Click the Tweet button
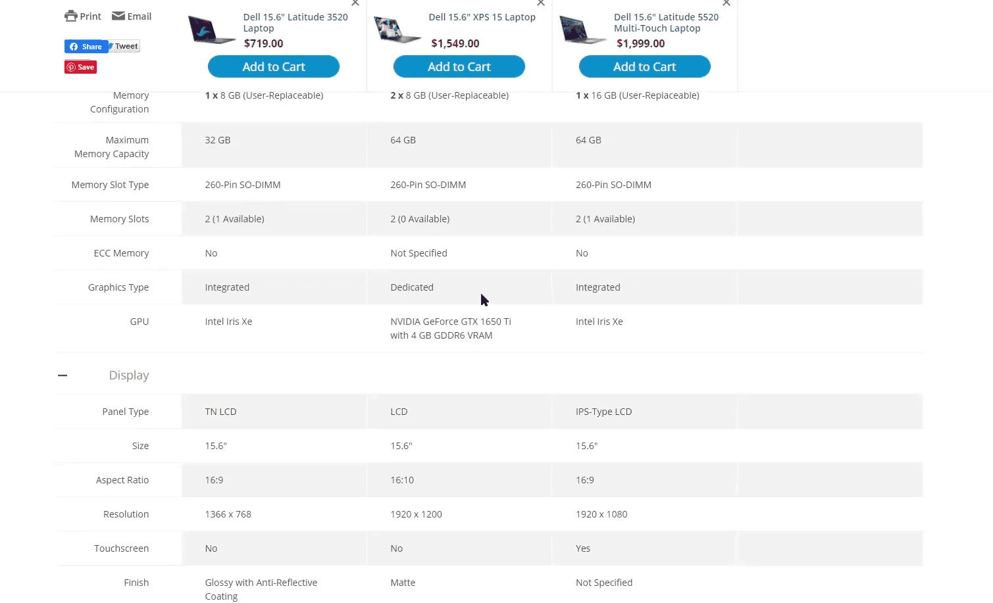Screen dimensions: 993x603 124,46
